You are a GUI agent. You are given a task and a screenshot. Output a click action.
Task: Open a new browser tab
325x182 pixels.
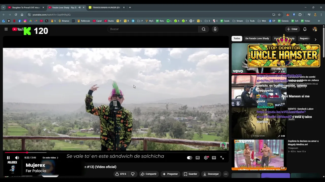click(x=130, y=8)
